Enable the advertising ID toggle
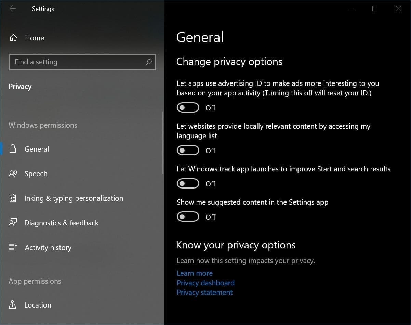 [x=188, y=107]
